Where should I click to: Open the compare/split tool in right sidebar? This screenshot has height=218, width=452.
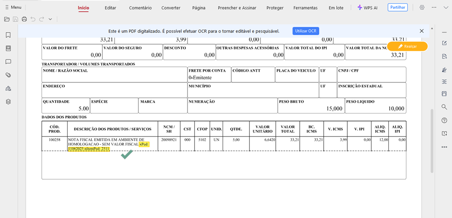pyautogui.click(x=444, y=82)
